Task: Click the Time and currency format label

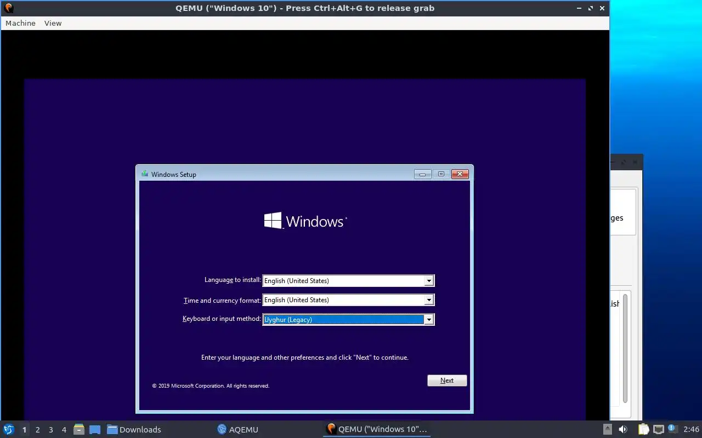Action: [x=222, y=301]
